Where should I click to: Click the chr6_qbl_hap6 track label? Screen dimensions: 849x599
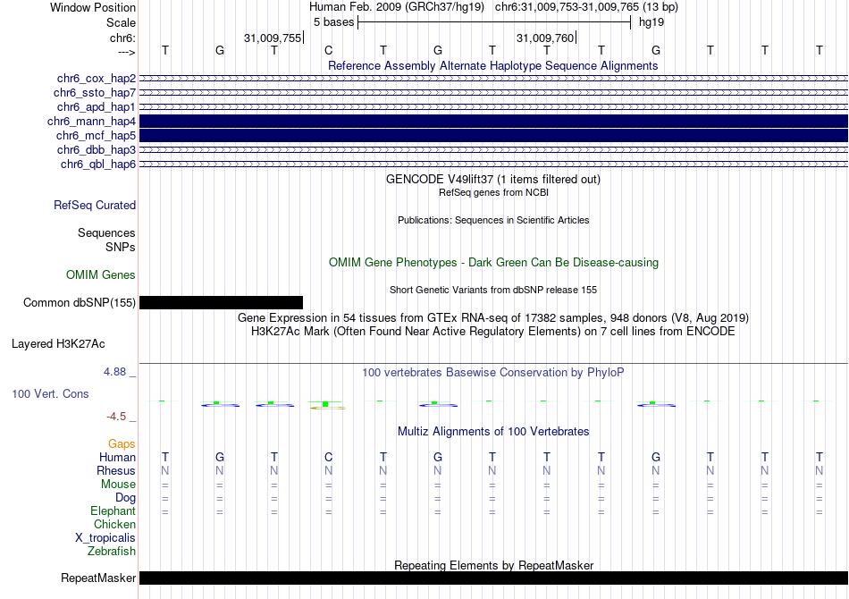pyautogui.click(x=98, y=165)
